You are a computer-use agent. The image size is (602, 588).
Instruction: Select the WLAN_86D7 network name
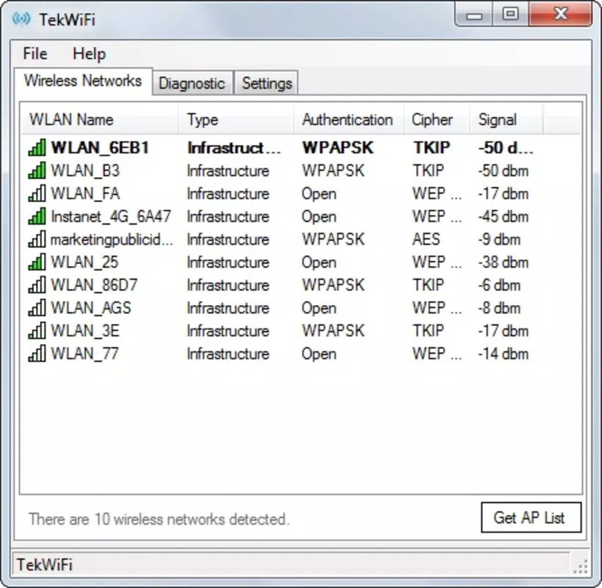coord(94,284)
